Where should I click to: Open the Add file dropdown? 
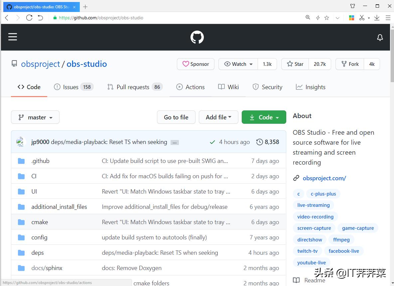[x=218, y=117]
